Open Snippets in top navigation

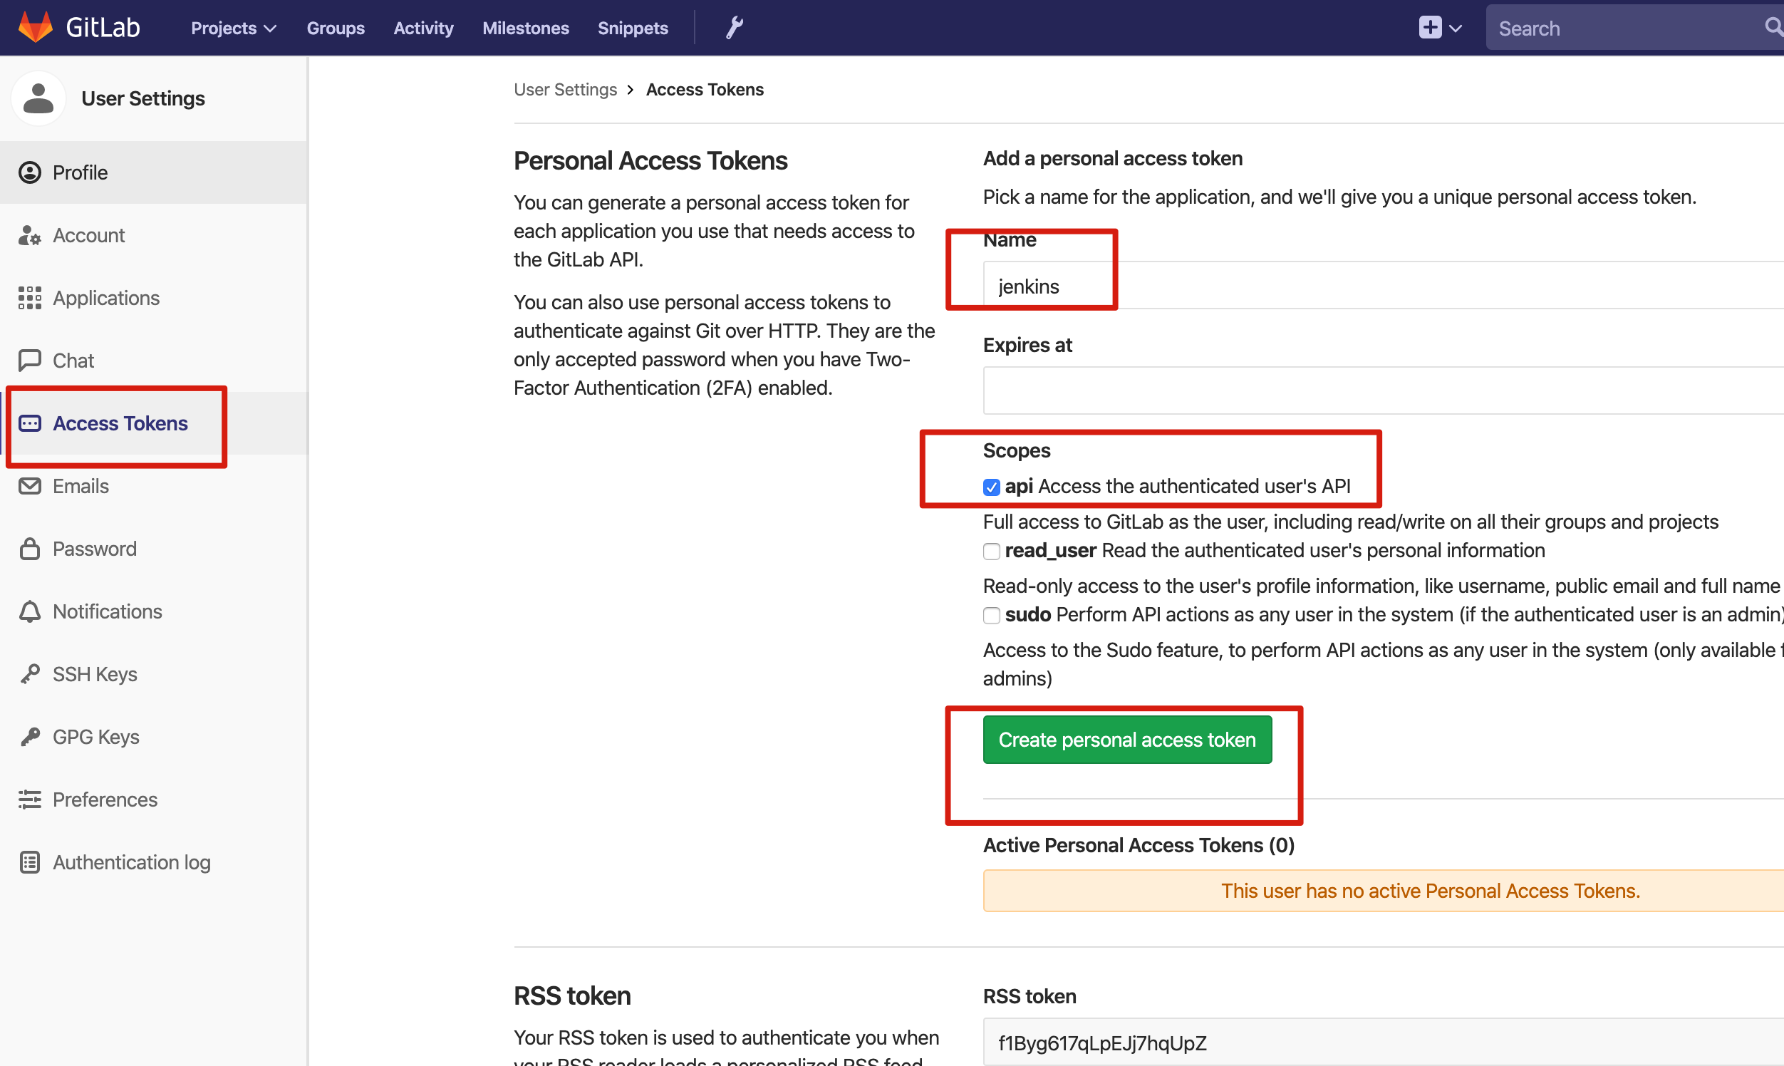pyautogui.click(x=633, y=28)
